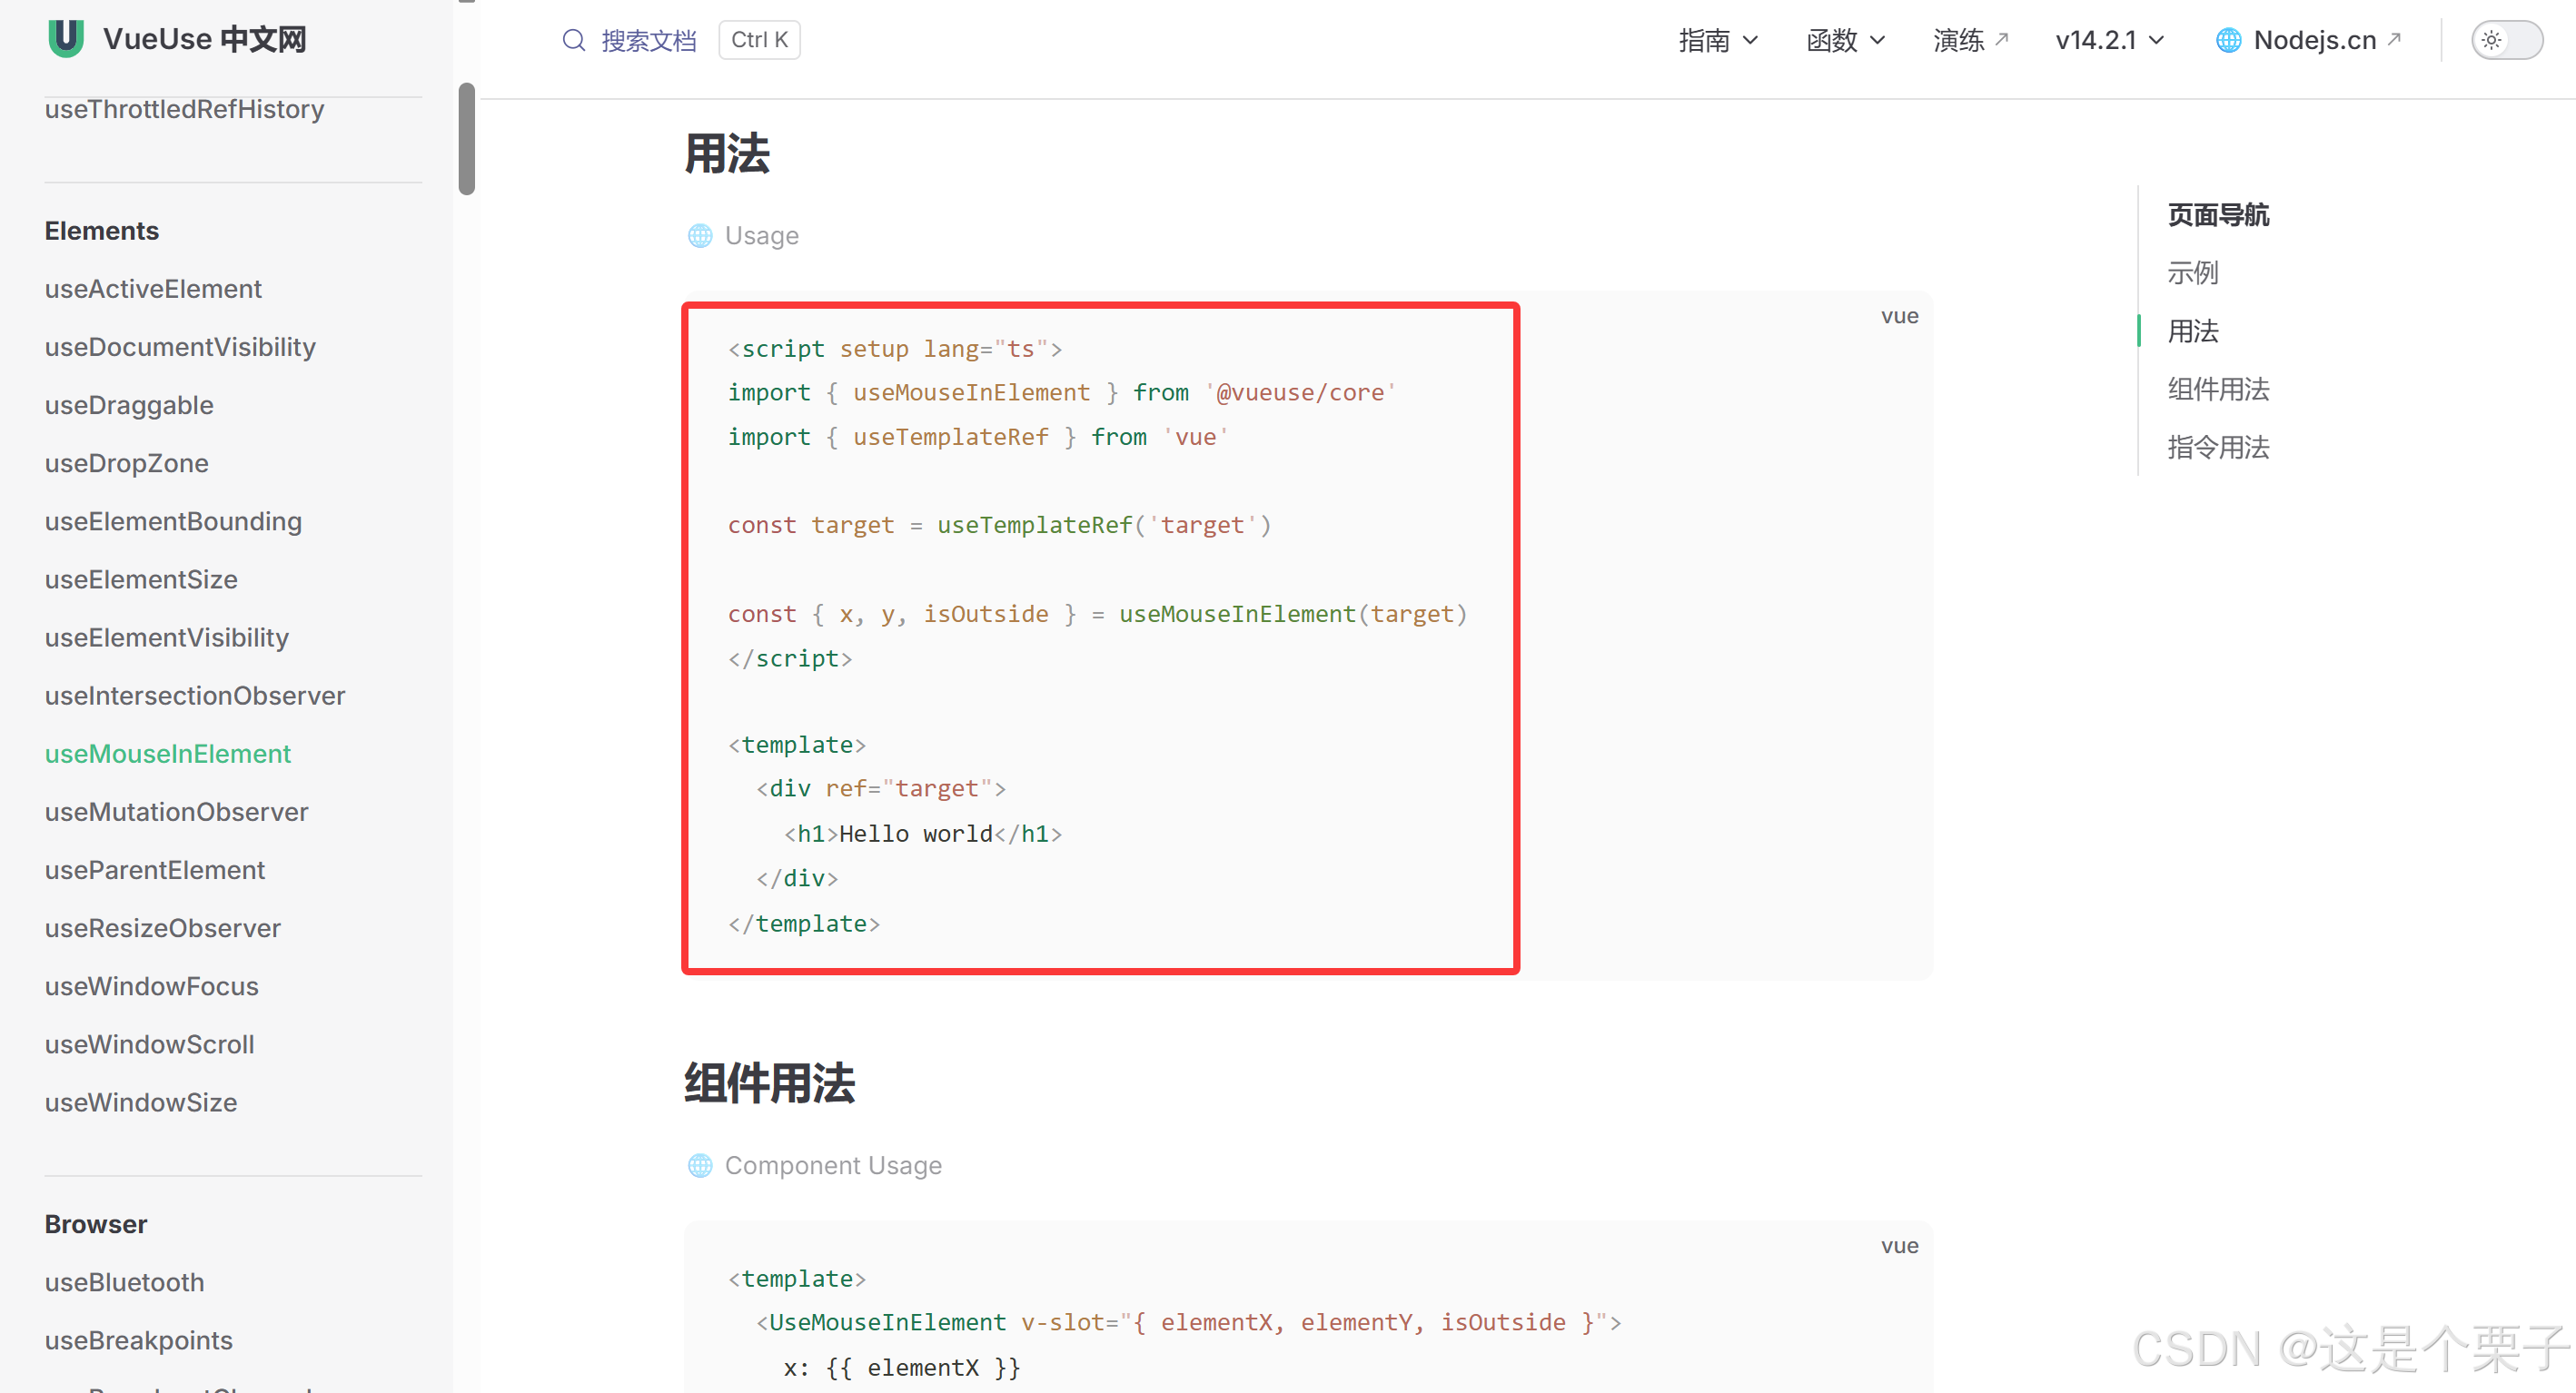2576x1393 pixels.
Task: Open useBluetooth under Browser section
Action: point(124,1282)
